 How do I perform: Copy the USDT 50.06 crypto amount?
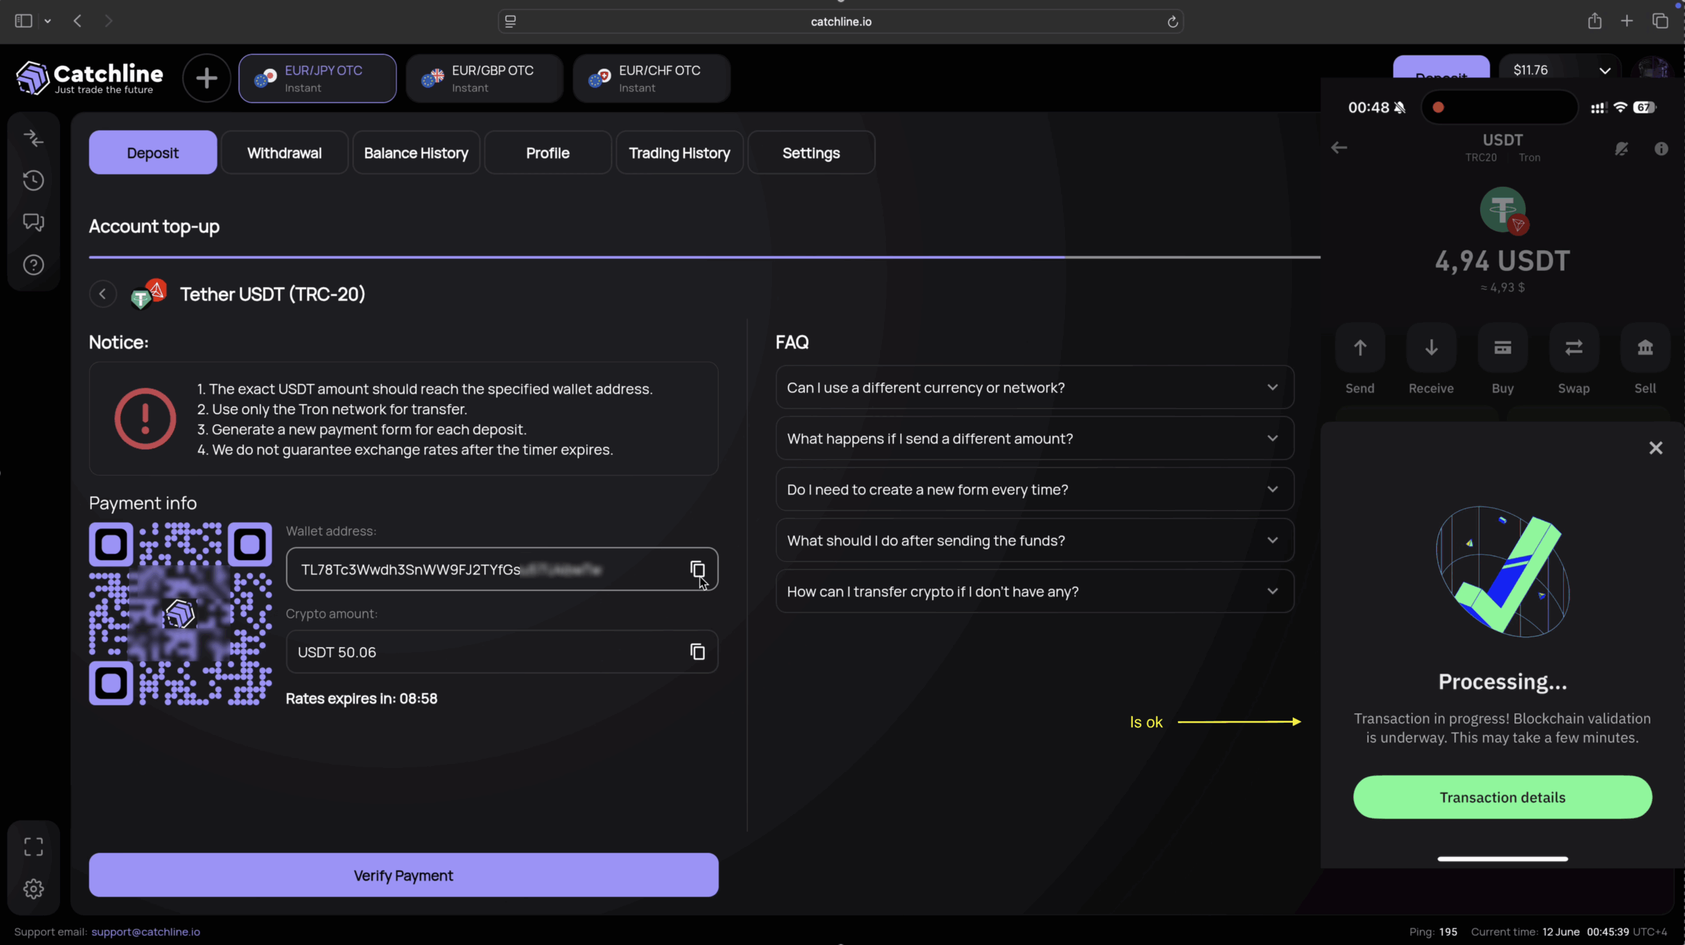[697, 651]
